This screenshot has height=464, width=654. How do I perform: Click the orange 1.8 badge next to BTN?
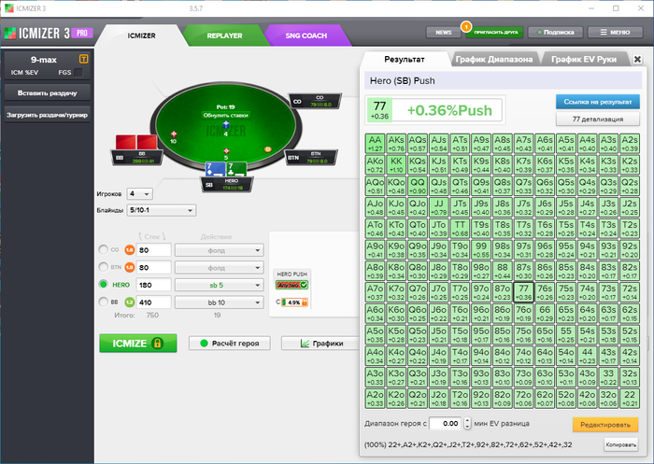(x=129, y=267)
